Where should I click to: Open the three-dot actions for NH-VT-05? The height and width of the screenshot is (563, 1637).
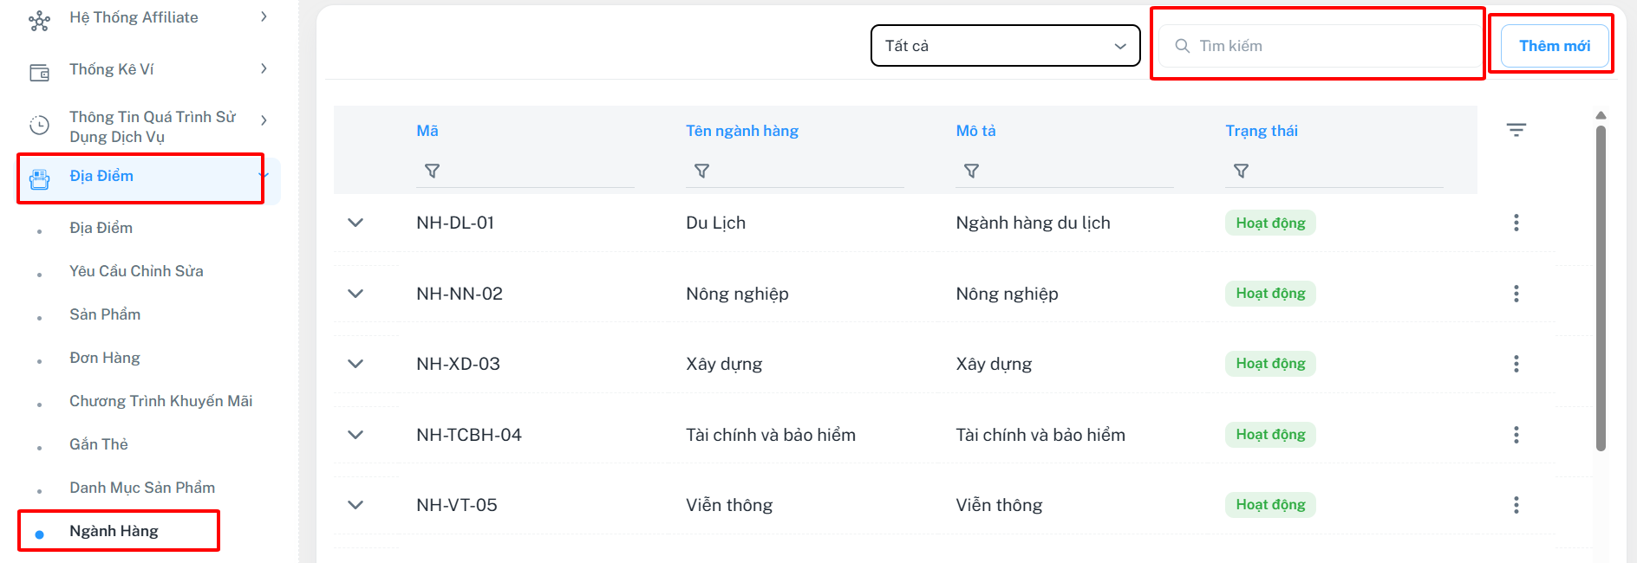tap(1516, 505)
